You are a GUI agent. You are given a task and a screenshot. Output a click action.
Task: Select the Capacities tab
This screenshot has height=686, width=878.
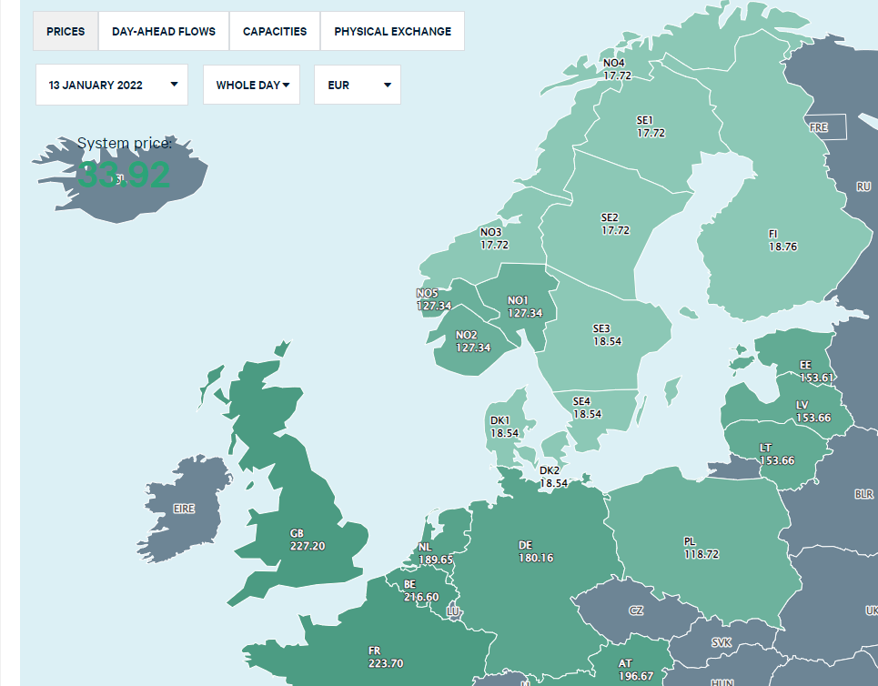coord(275,31)
